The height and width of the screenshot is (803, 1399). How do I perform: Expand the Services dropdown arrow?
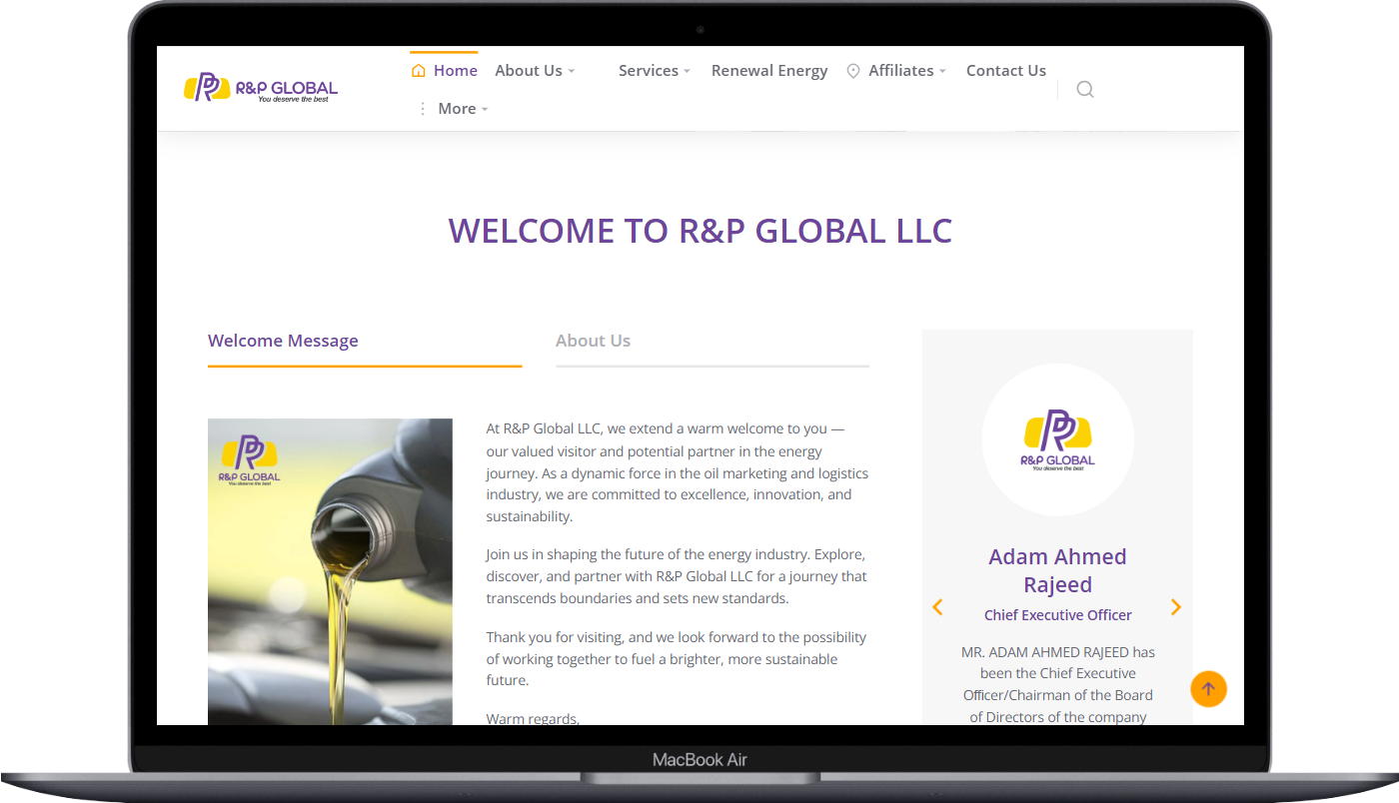[688, 72]
